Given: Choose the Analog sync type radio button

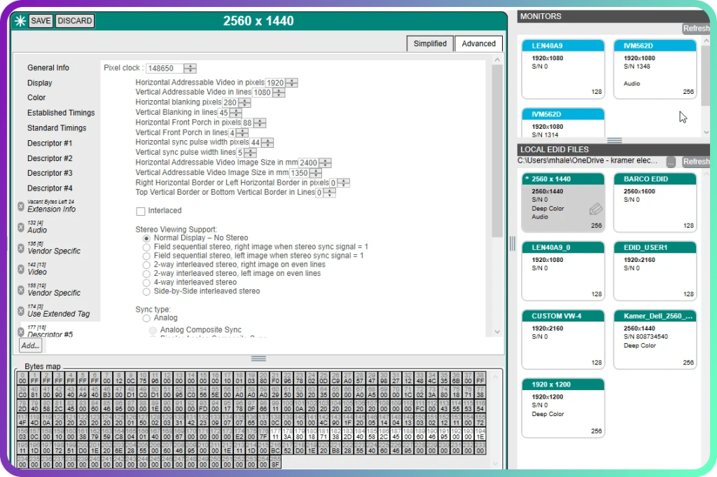Looking at the screenshot, I should (x=146, y=318).
